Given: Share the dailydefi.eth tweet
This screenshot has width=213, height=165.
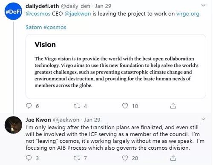Looking at the screenshot, I should (173, 106).
